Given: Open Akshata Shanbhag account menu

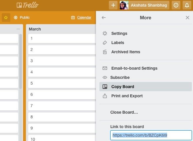Looking at the screenshot, I should (x=149, y=5).
